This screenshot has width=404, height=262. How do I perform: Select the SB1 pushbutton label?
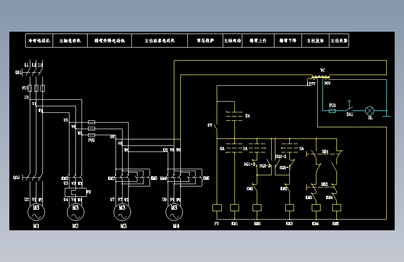(x=325, y=152)
